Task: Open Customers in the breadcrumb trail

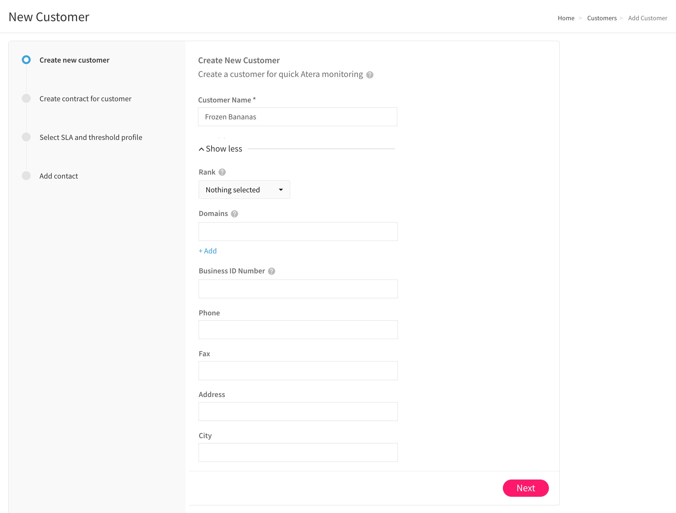Action: 602,18
